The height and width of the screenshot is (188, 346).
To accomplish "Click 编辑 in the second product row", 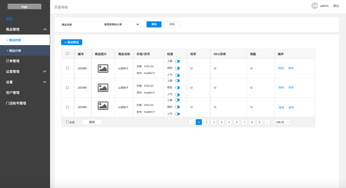I will pyautogui.click(x=281, y=87).
